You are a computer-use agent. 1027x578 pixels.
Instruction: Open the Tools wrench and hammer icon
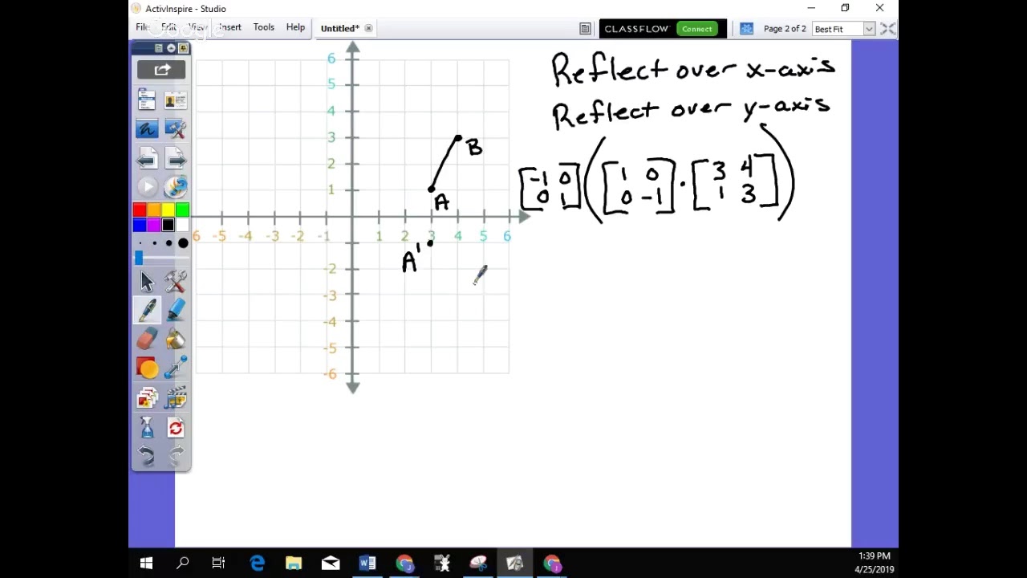(x=176, y=281)
